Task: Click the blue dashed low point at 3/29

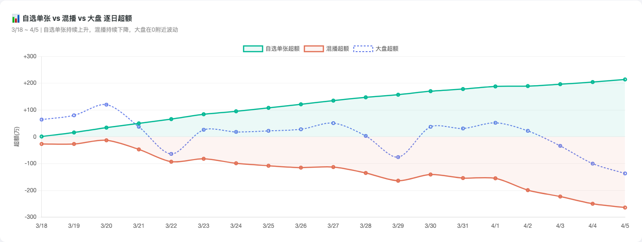Action: click(x=398, y=157)
